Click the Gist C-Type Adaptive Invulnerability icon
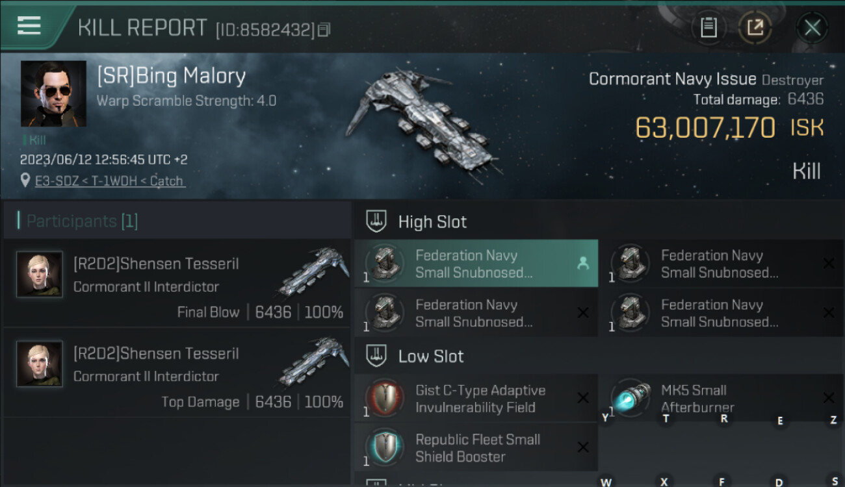The image size is (845, 487). [385, 398]
